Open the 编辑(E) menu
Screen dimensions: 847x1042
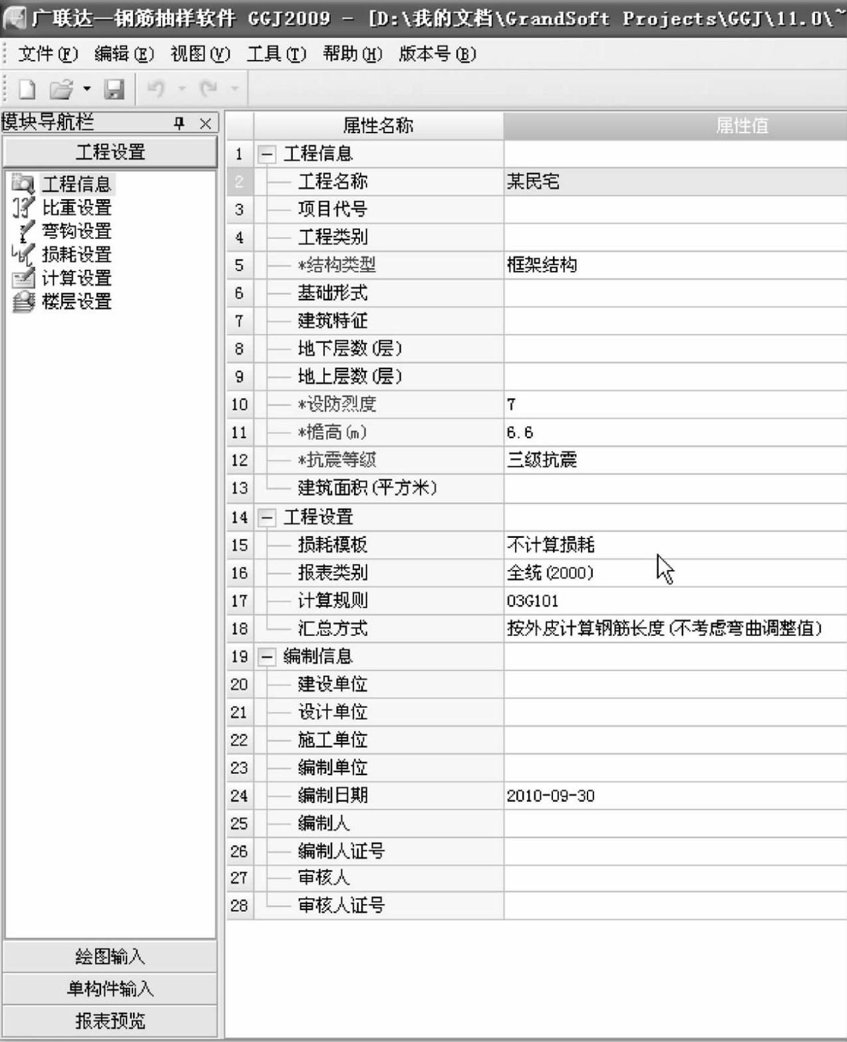124,54
